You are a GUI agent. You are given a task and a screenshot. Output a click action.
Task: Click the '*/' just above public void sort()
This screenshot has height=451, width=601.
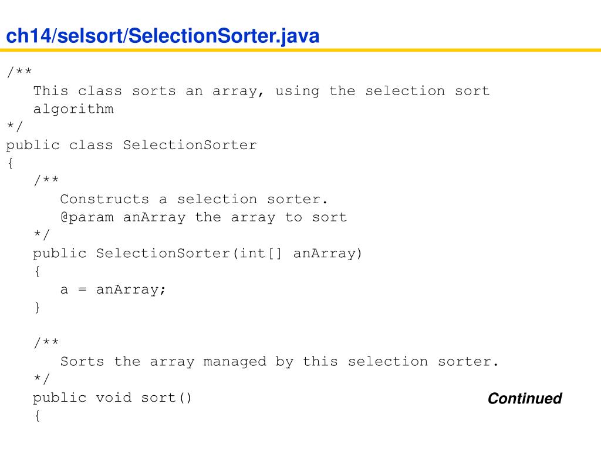pyautogui.click(x=42, y=379)
